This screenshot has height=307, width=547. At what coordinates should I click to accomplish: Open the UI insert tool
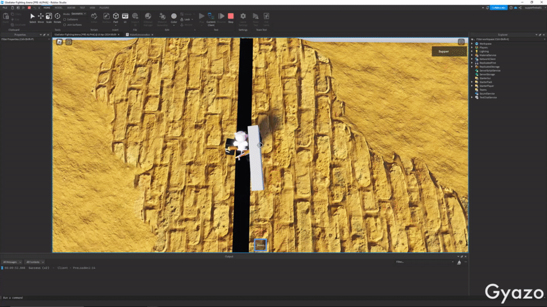pyautogui.click(x=125, y=18)
